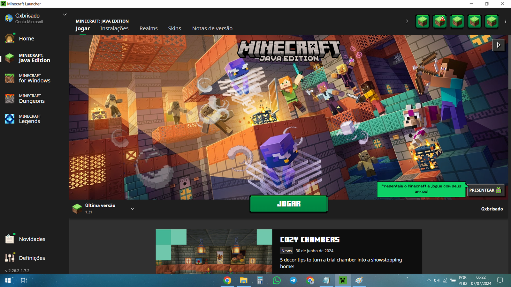Screen dimensions: 511x287
Task: Open the Task View button in taskbar
Action: (24, 280)
